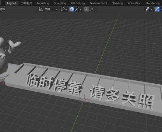This screenshot has height=132, width=162.
Task: Select the 临时停靠 3D text object
Action: (54, 84)
